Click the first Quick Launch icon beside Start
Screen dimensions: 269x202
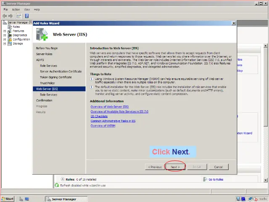click(21, 199)
